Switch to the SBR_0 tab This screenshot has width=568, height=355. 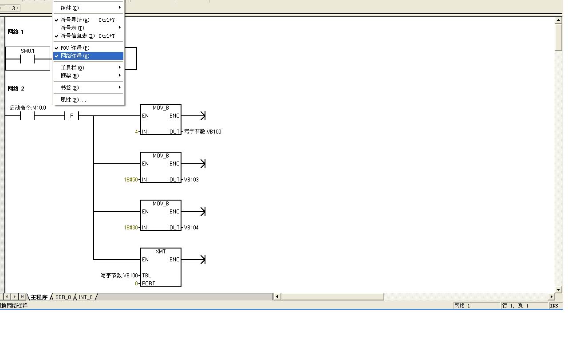(63, 297)
